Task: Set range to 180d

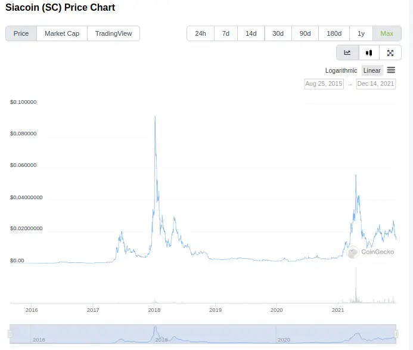Action: (x=334, y=33)
